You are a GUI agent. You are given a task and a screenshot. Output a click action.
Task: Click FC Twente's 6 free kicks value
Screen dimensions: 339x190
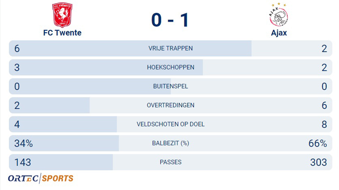(x=17, y=49)
